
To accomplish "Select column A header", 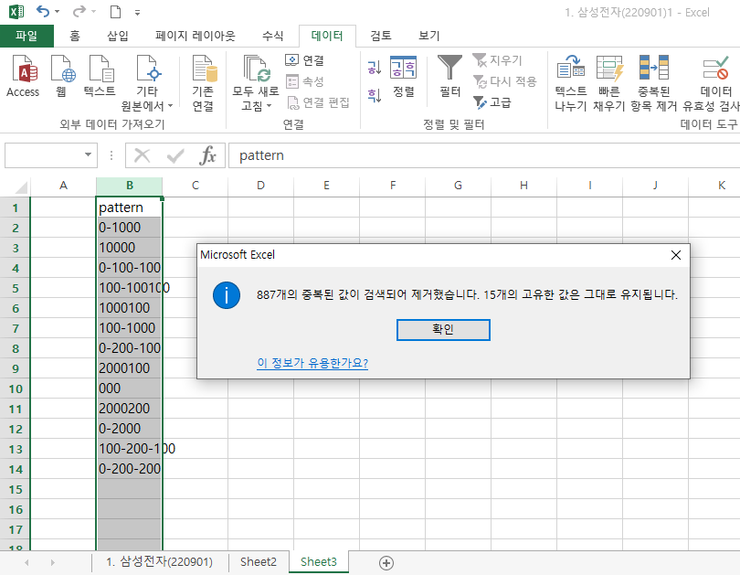I will (63, 186).
